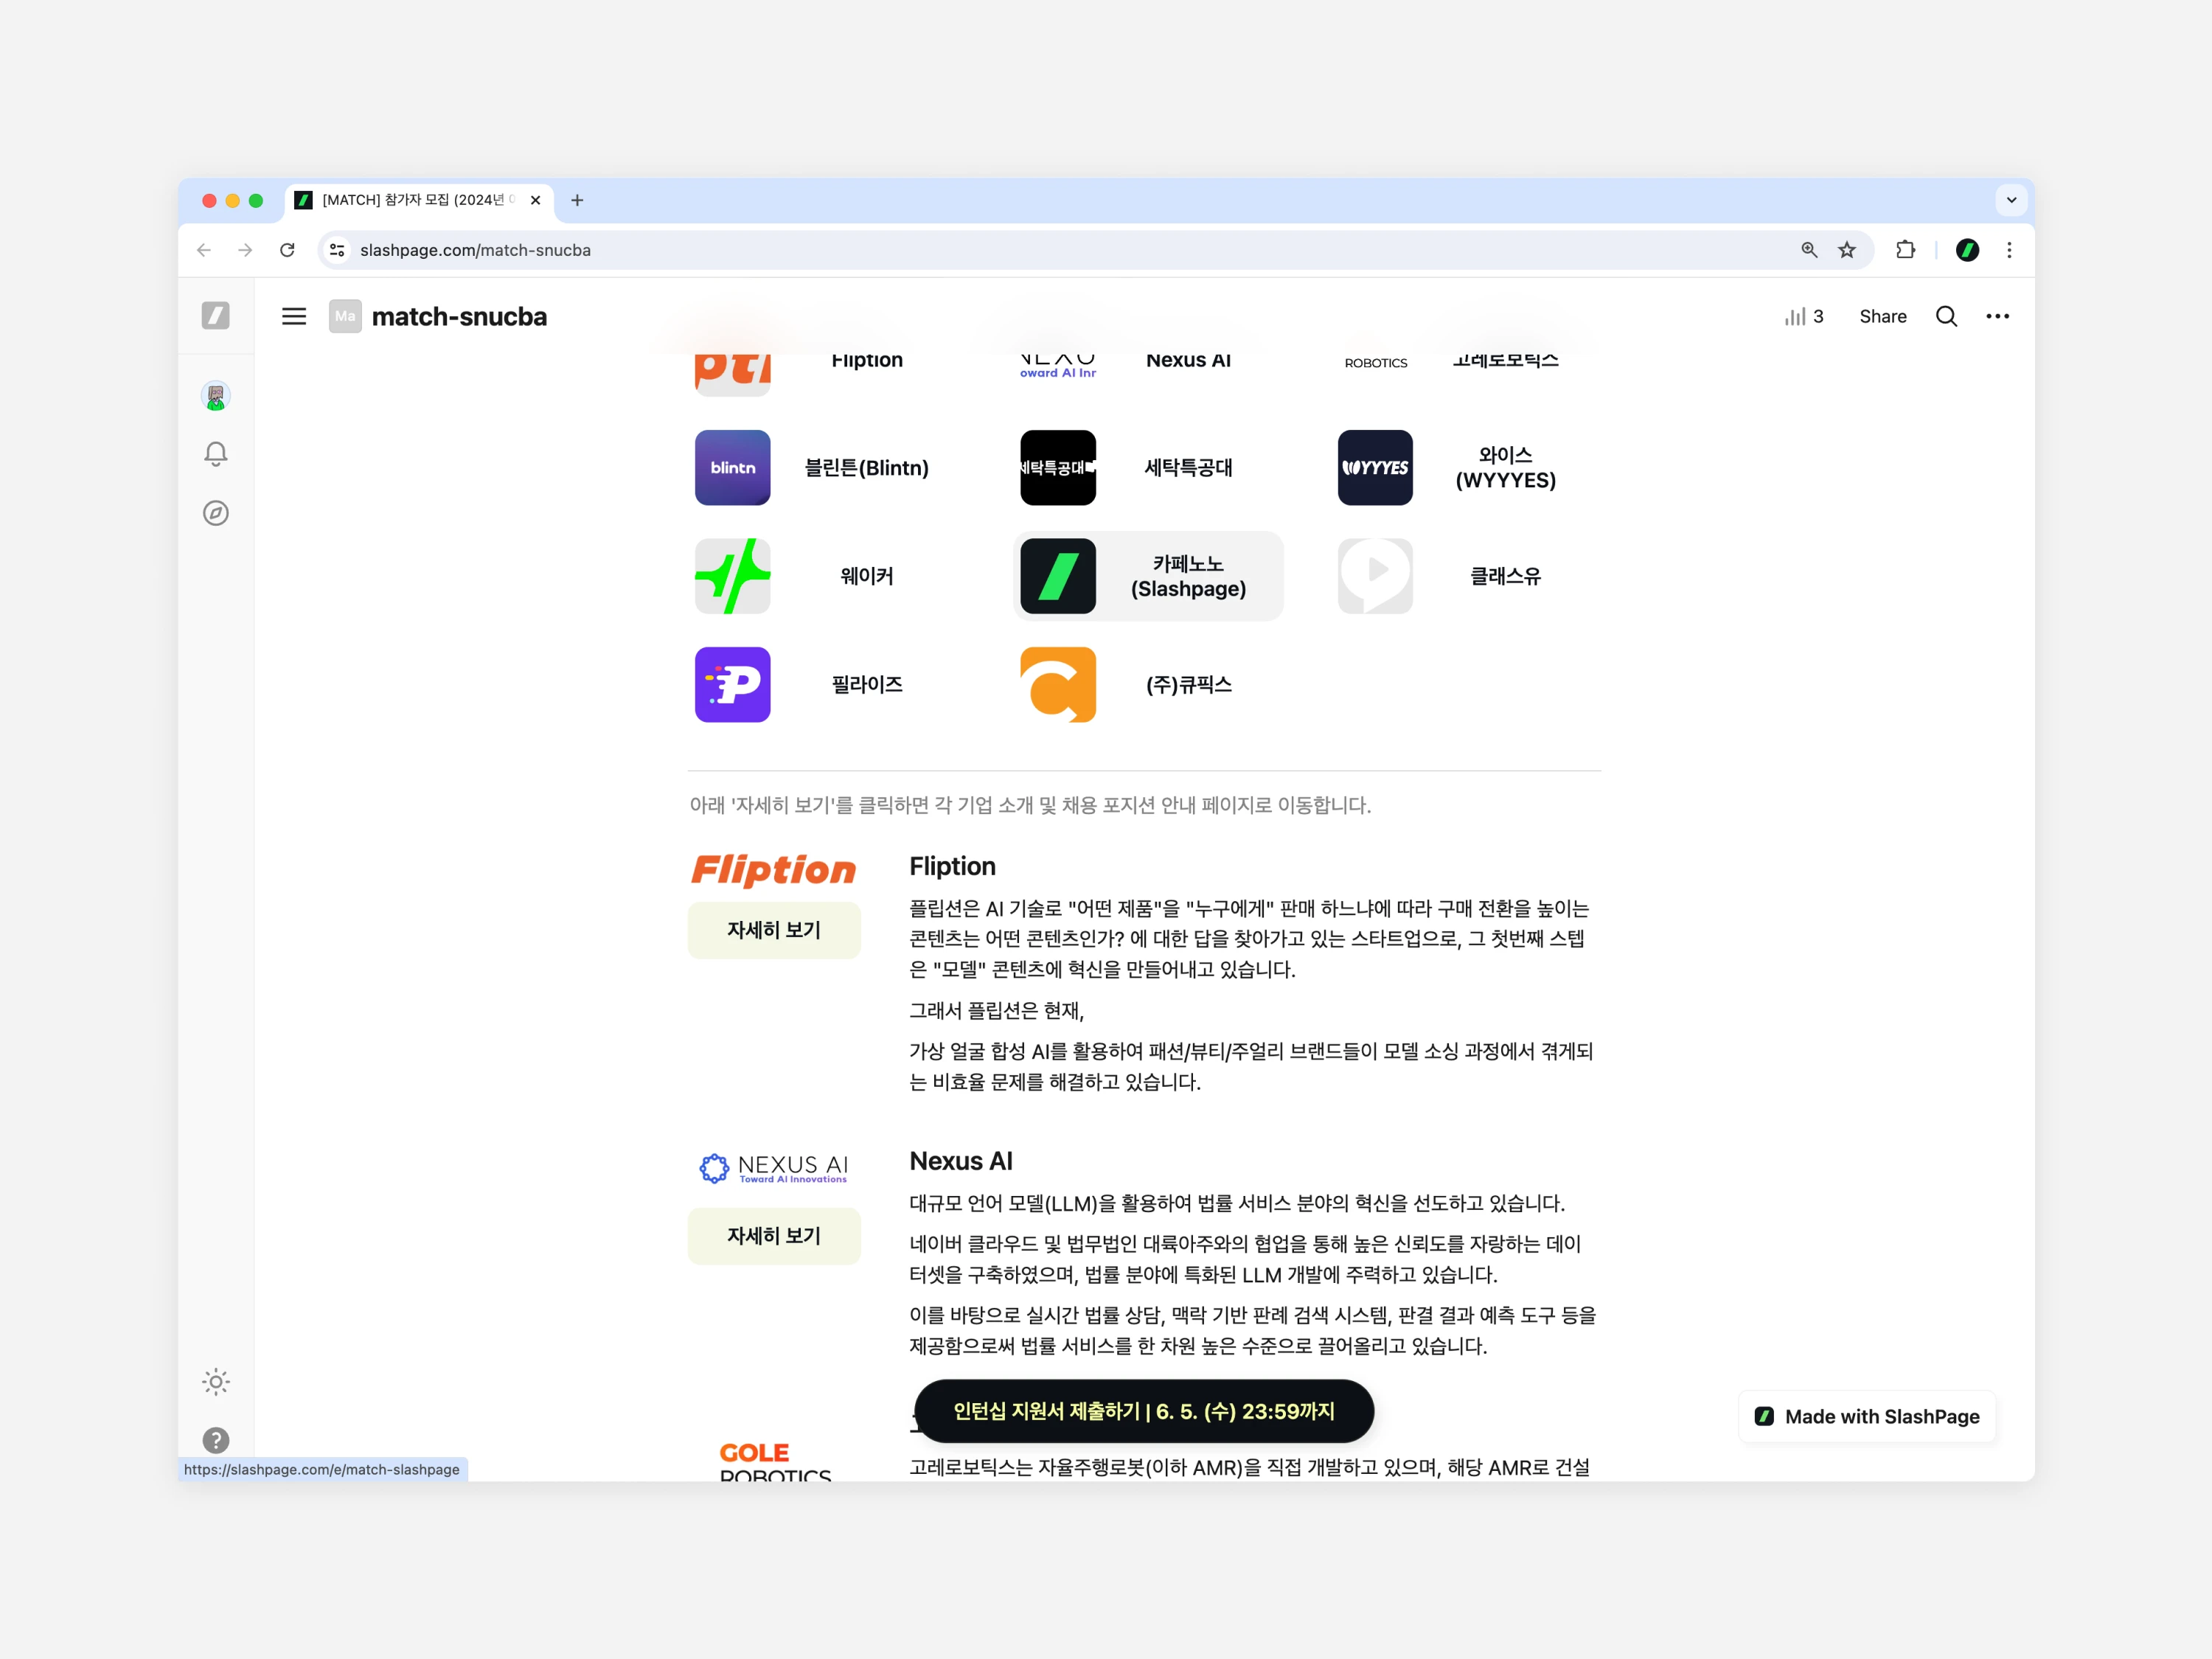The image size is (2212, 1659).
Task: Click the match-snucba page title
Action: click(459, 316)
